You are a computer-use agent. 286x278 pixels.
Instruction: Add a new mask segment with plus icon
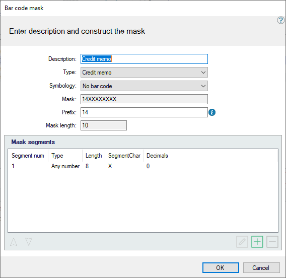pyautogui.click(x=257, y=242)
